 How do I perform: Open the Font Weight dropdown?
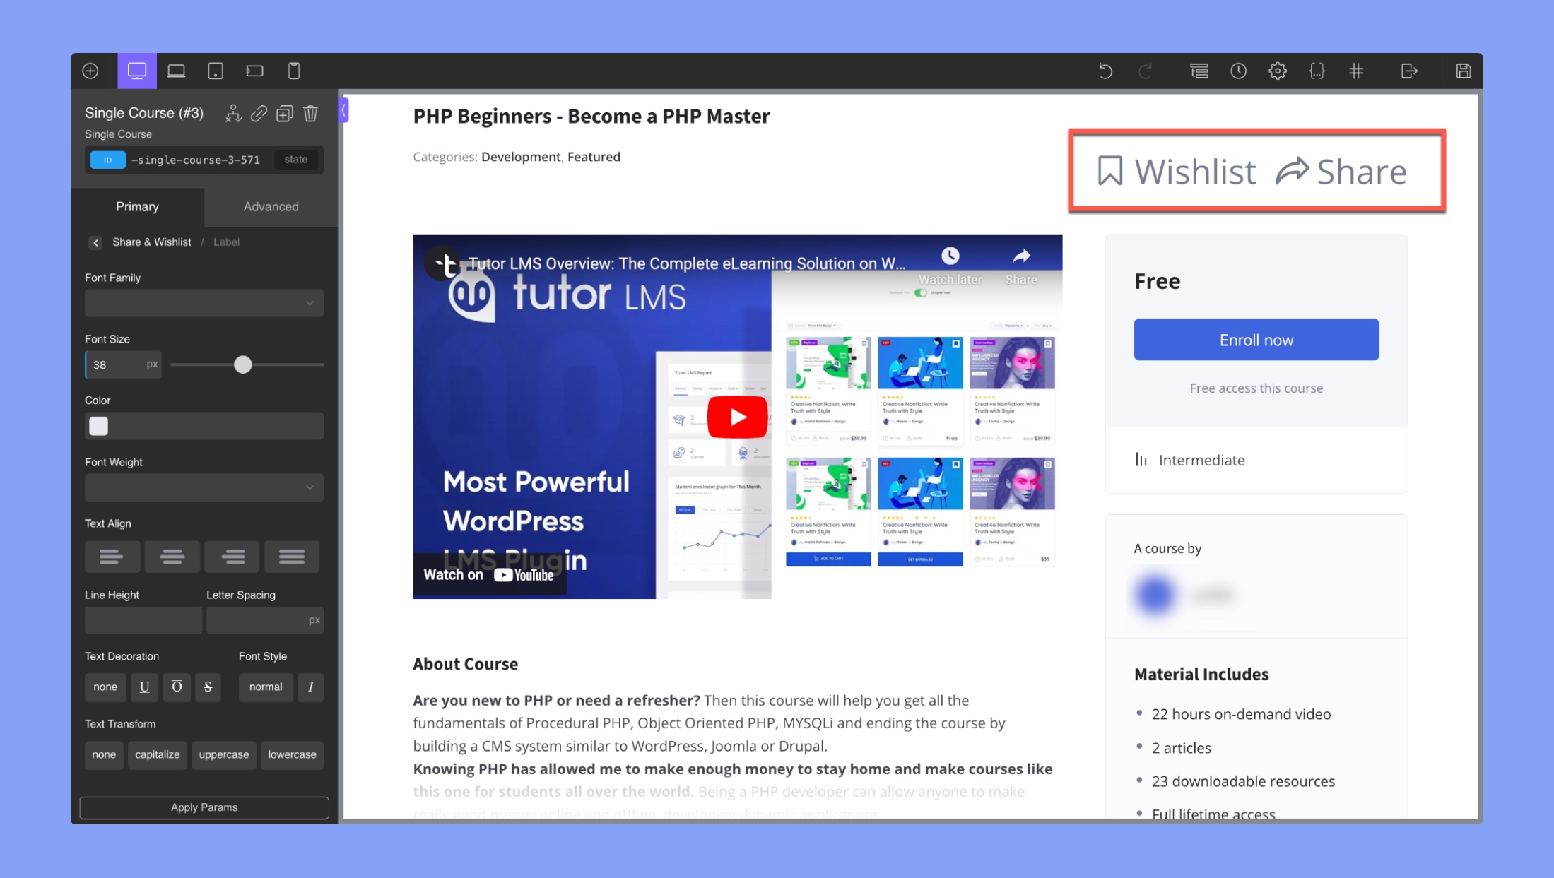coord(203,487)
